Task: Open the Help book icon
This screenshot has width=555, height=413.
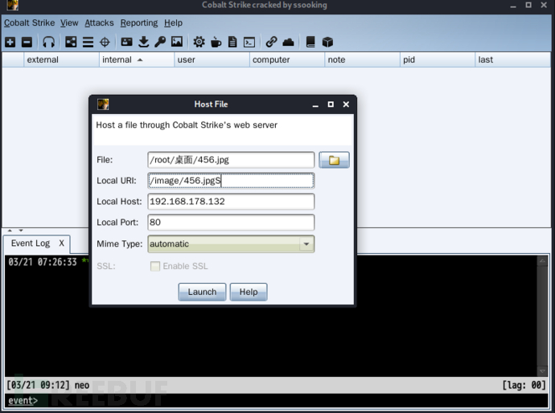Action: [310, 42]
